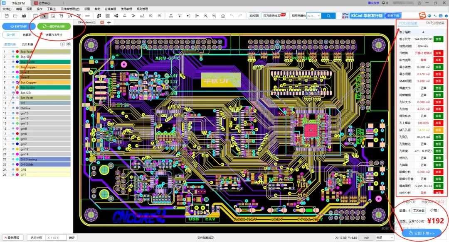Click the X Y coordinate input field
Image resolution: width=449 pixels, height=242 pixels.
(x=56, y=237)
